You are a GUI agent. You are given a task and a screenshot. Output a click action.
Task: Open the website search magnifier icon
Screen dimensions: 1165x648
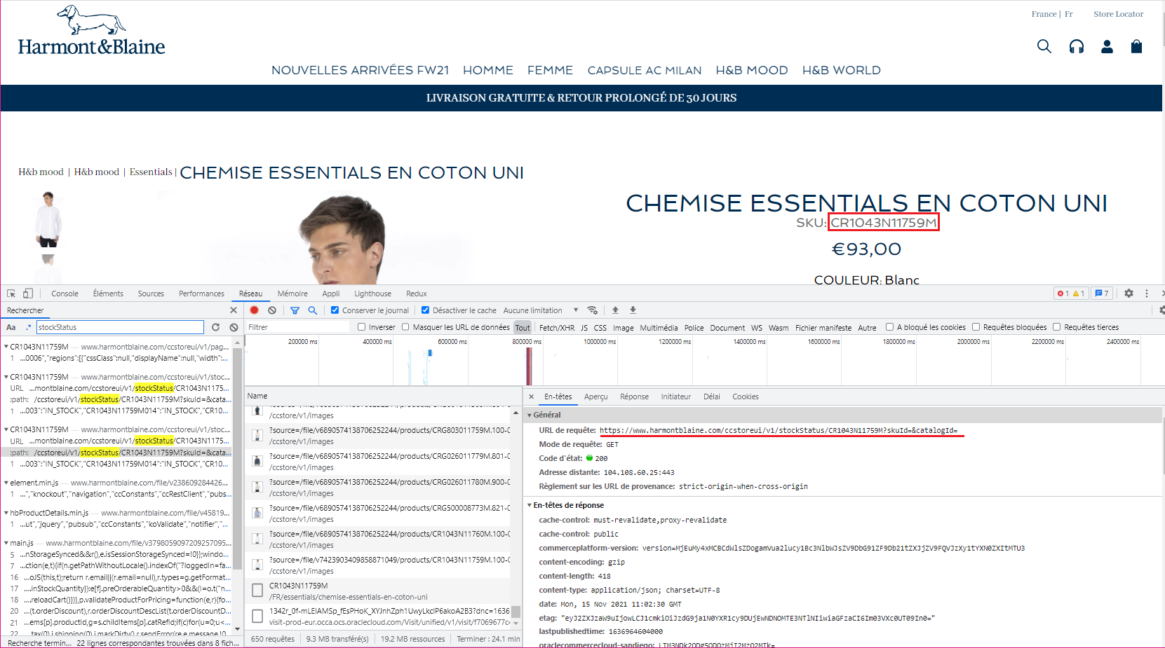coord(1044,46)
